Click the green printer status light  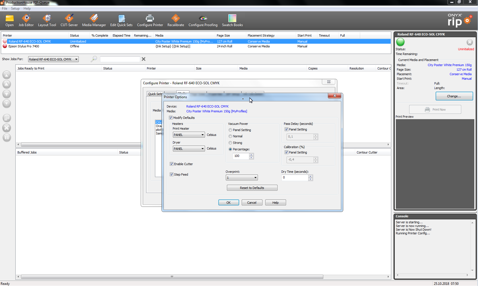tap(400, 42)
